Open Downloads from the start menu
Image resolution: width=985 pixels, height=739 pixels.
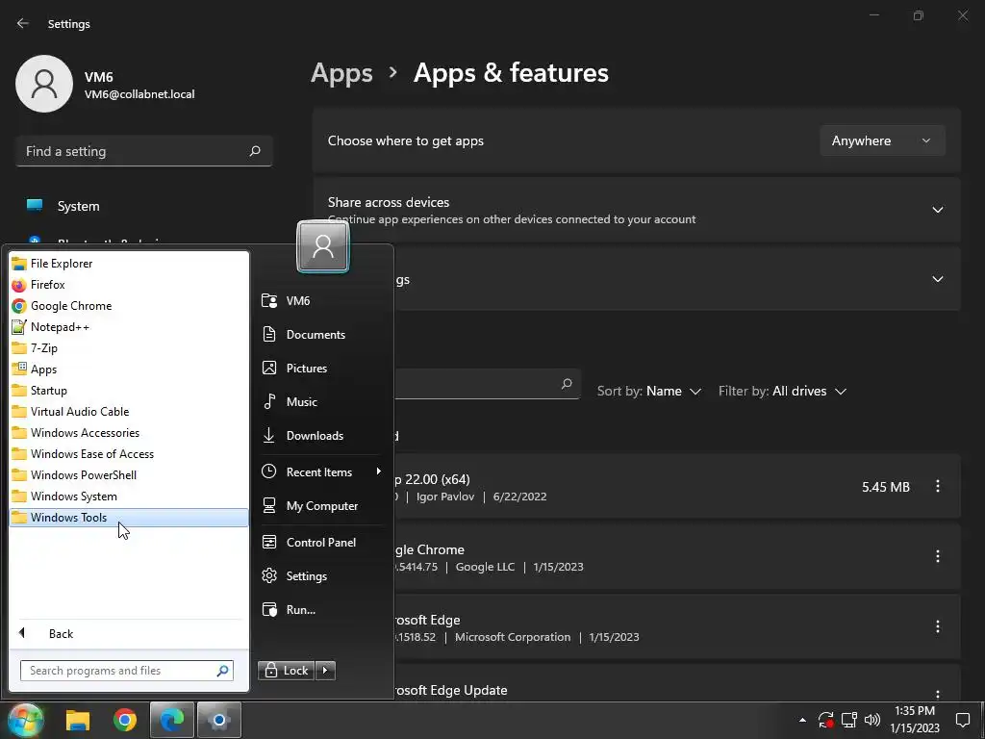[321, 436]
